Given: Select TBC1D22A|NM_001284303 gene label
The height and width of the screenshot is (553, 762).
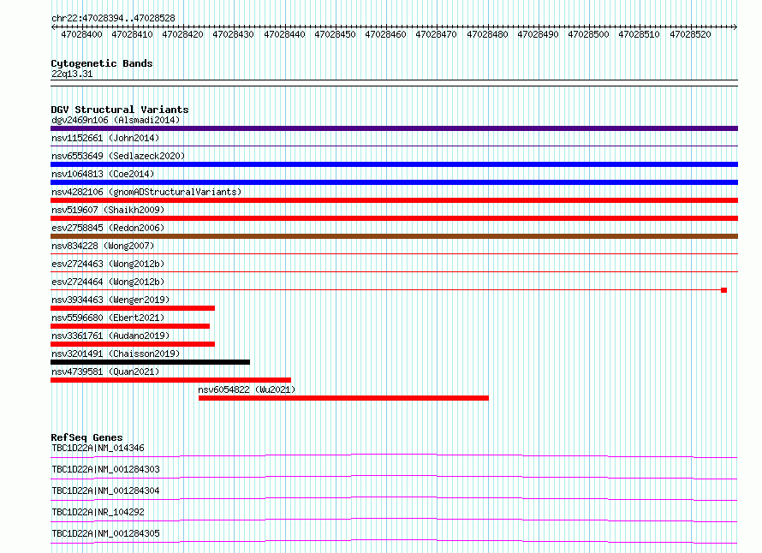Looking at the screenshot, I should pyautogui.click(x=105, y=469).
